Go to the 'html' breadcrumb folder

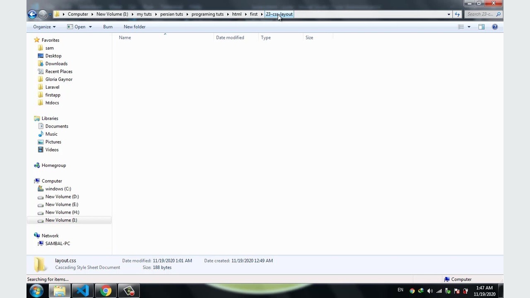click(237, 14)
